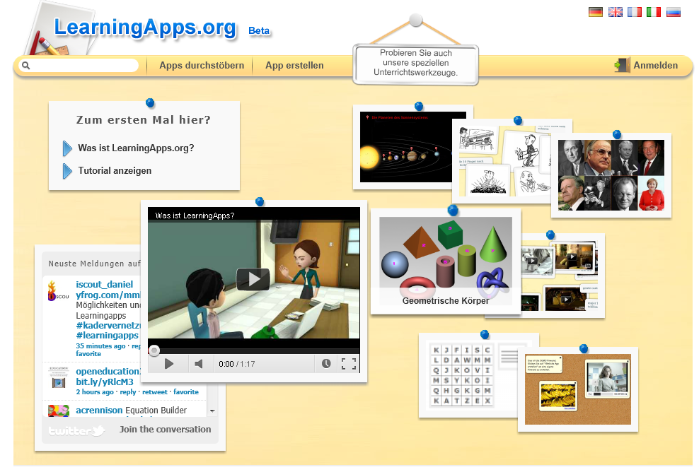The height and width of the screenshot is (472, 699).
Task: Open the 'Apps durchstöbern' menu item
Action: point(201,66)
